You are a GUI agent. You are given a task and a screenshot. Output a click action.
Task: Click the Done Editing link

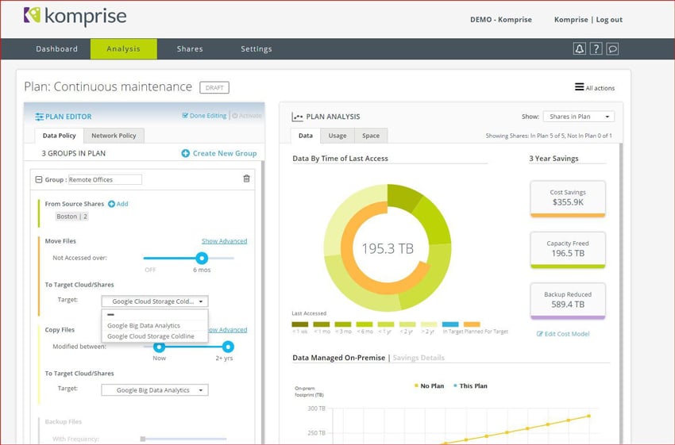pyautogui.click(x=208, y=116)
